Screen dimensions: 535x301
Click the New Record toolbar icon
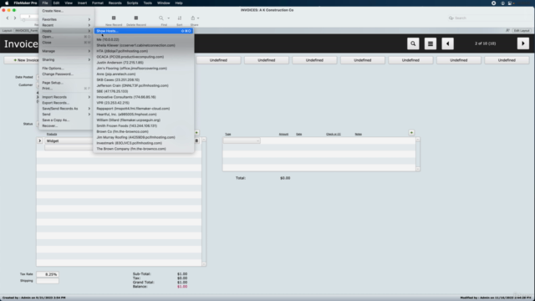114,18
